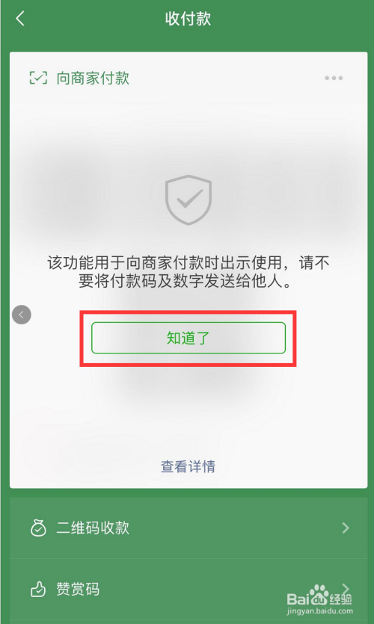
Task: Confirm with the 知道了 button
Action: click(188, 338)
